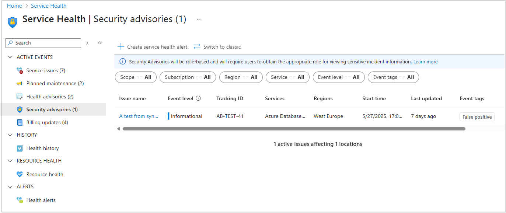506x213 pixels.
Task: Clear the sidebar search with the X icon
Action: [x=87, y=43]
